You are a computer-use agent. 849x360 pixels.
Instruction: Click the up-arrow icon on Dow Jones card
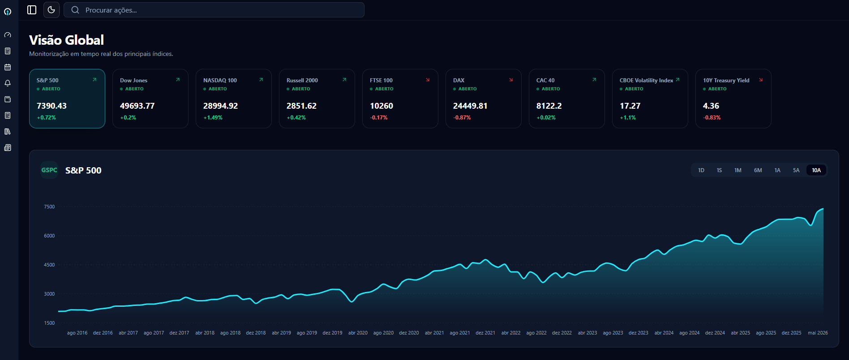click(178, 80)
